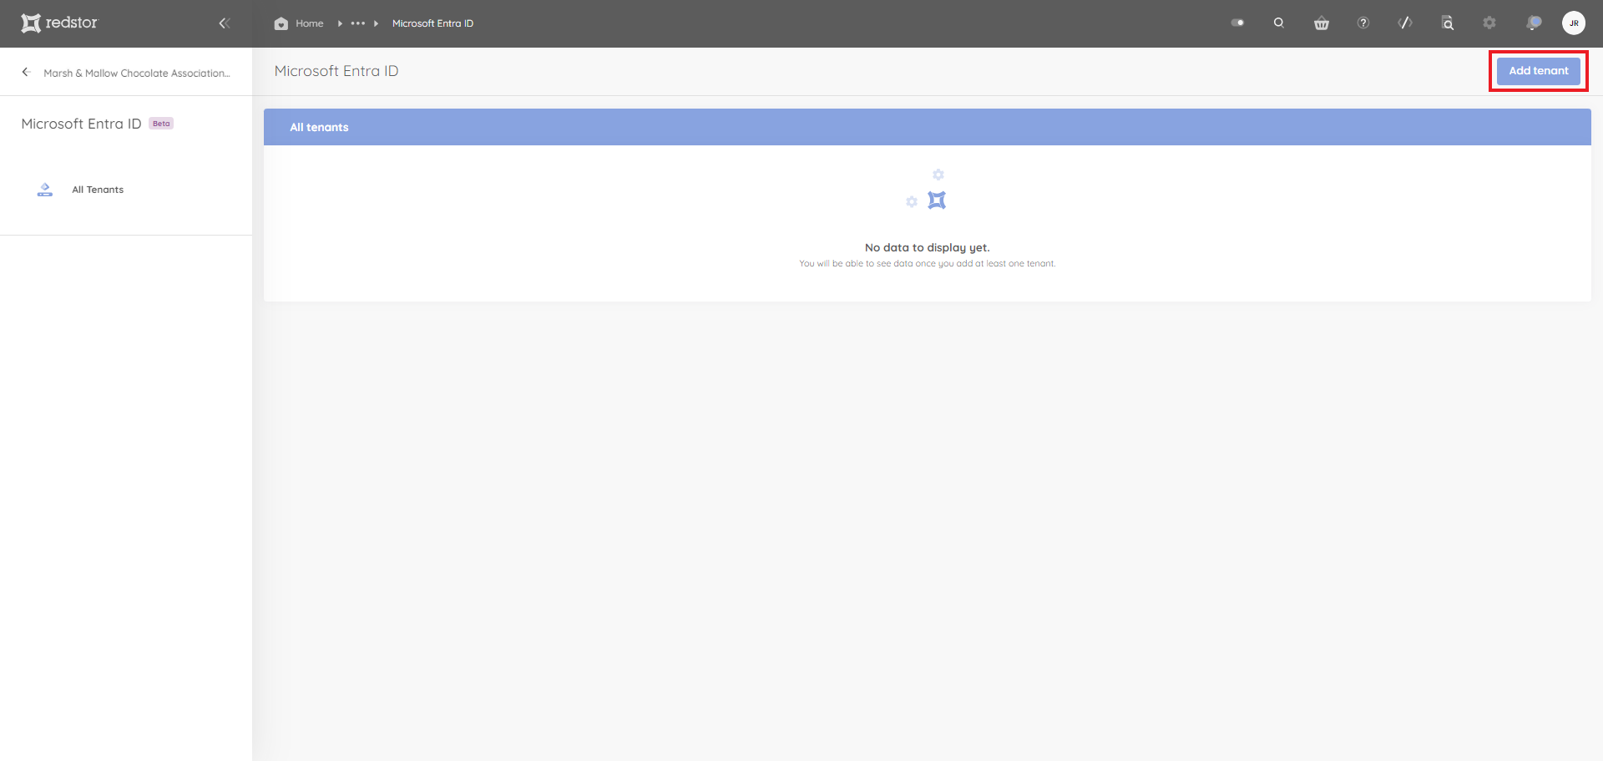Click the Redstor logo
The width and height of the screenshot is (1603, 761).
pos(59,23)
